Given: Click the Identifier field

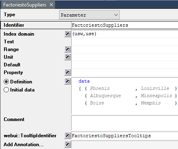Looking at the screenshot, I should (125, 25).
